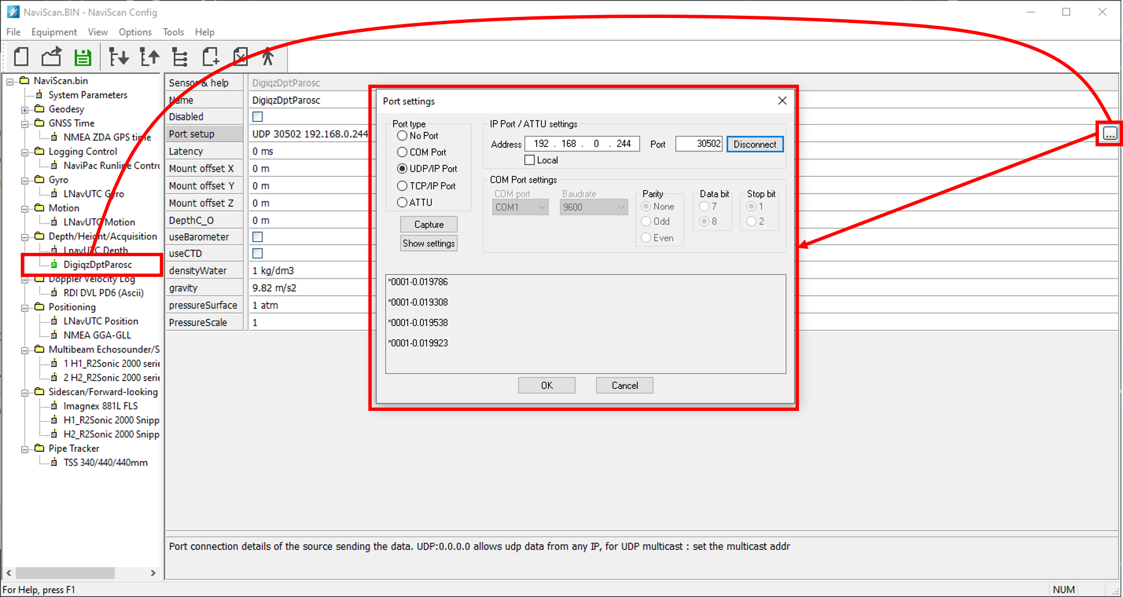Image resolution: width=1123 pixels, height=597 pixels.
Task: Click the green save icon
Action: (x=82, y=57)
